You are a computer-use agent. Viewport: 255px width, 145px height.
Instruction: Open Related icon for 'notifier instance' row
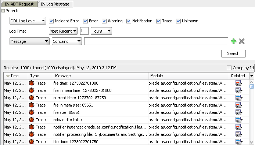[x=239, y=127]
